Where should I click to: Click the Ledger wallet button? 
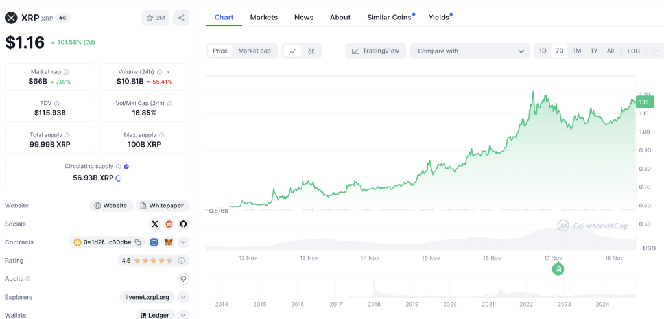[156, 315]
